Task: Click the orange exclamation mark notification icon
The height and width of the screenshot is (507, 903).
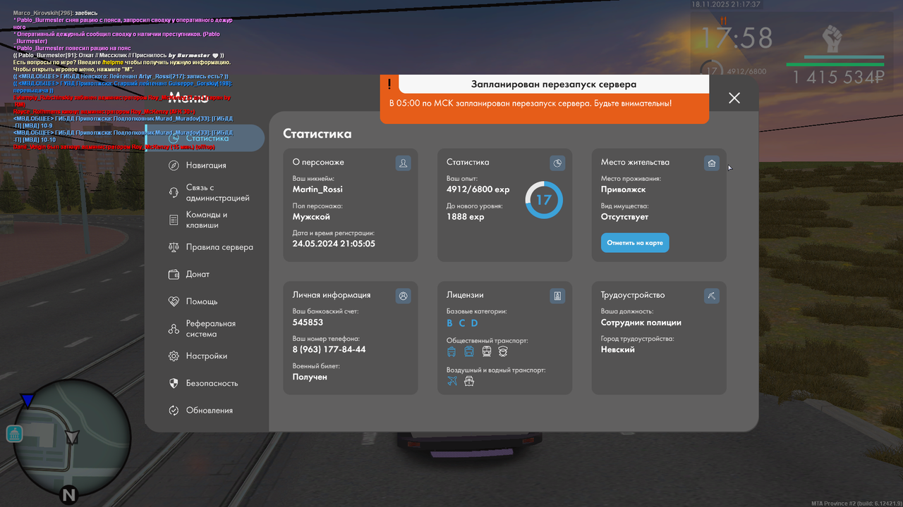Action: (389, 84)
